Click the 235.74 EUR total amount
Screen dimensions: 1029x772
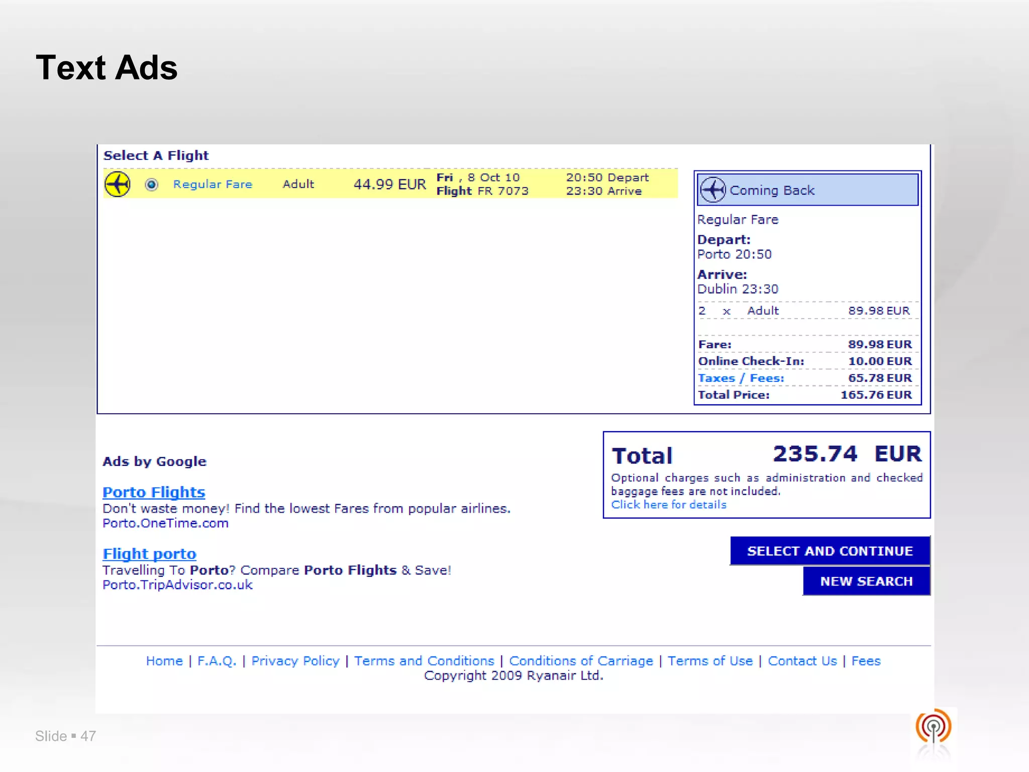click(x=847, y=454)
